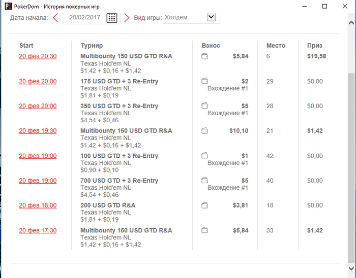Click wallet icon in 700 USD GTD row
The width and height of the screenshot is (356, 278).
(204, 180)
